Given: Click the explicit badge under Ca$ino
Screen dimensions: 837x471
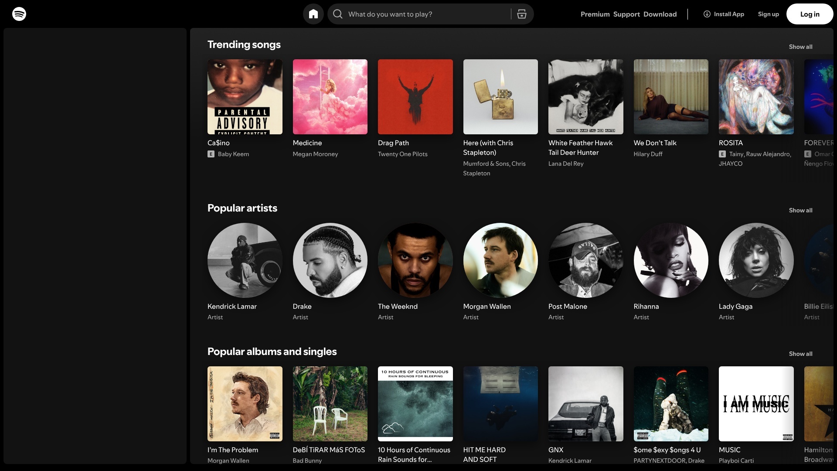Looking at the screenshot, I should (211, 154).
